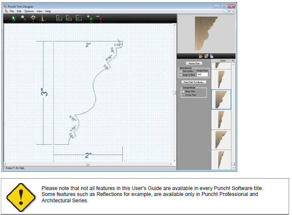
Task: Click Trim Designer title bar icon
Action: coord(5,6)
